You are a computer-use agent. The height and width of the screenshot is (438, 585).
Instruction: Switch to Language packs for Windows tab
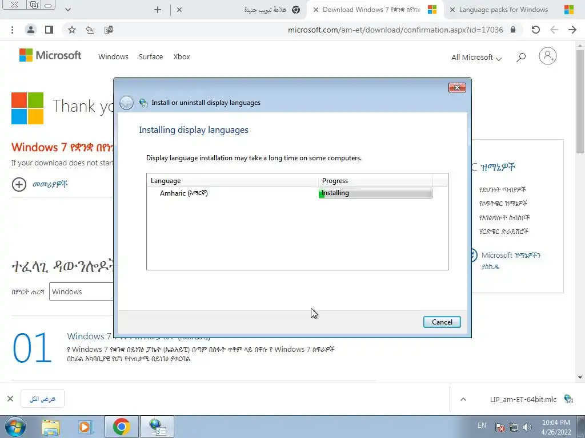[512, 10]
